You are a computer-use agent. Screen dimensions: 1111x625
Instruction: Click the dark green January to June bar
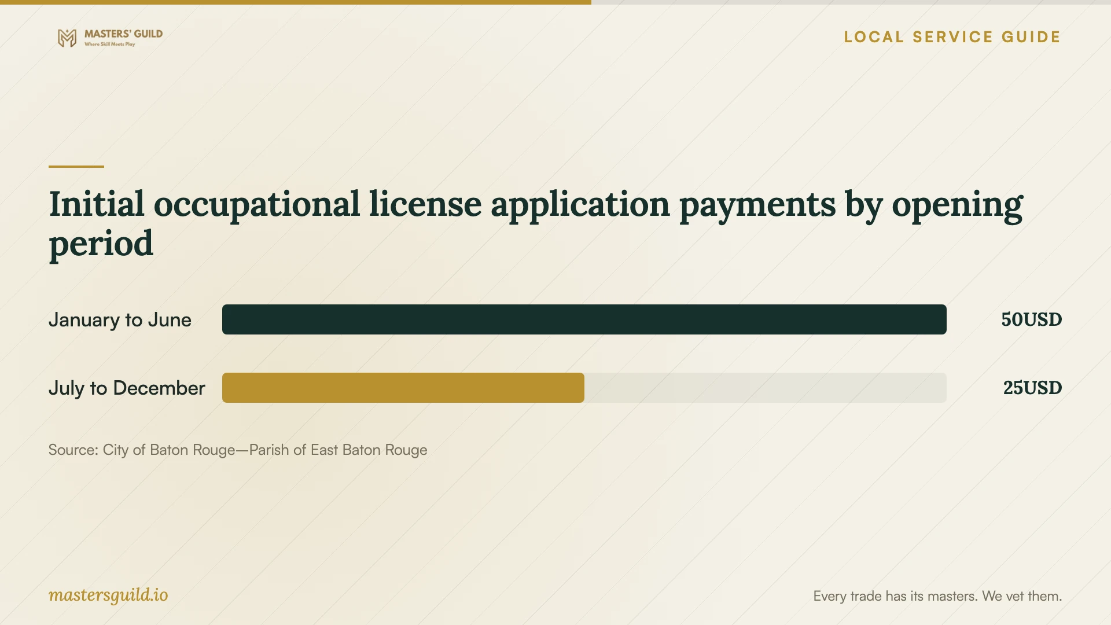coord(584,319)
